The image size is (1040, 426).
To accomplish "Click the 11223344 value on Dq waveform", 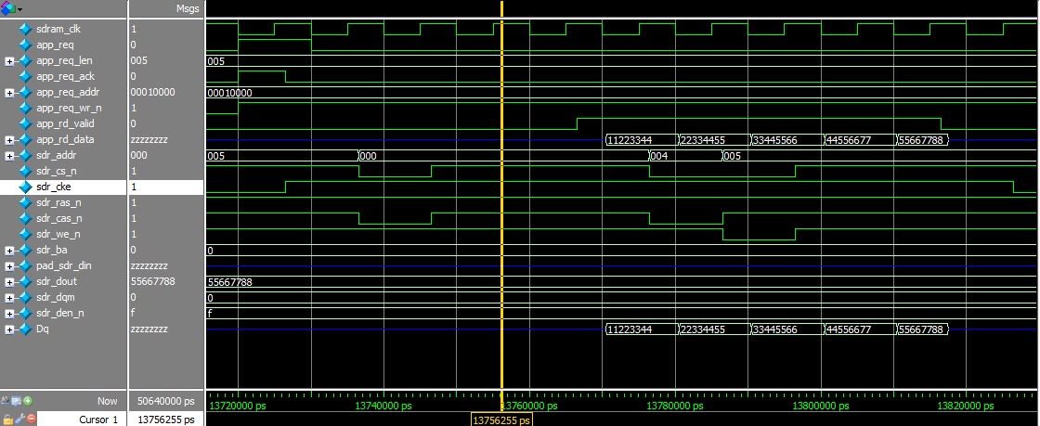I will tap(641, 329).
